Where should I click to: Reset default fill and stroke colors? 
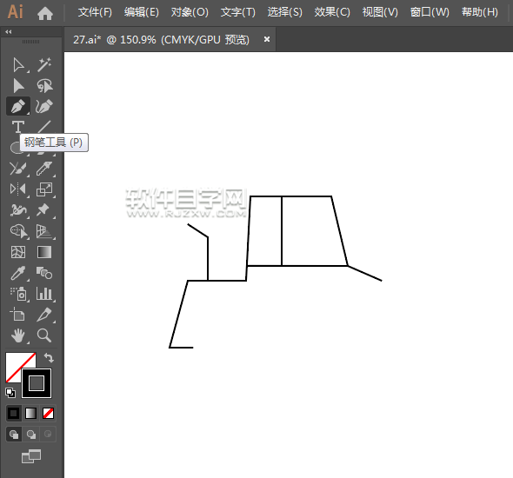(x=10, y=393)
